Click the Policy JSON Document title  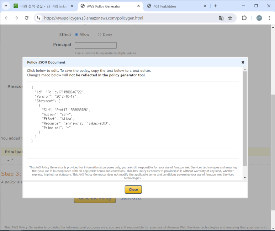coord(46,63)
